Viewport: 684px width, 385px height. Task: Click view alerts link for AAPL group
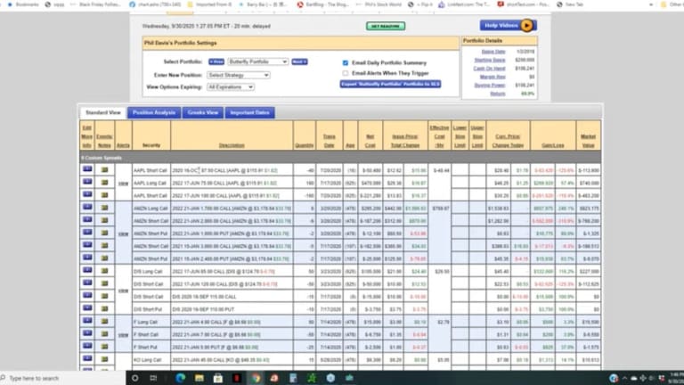tap(124, 184)
